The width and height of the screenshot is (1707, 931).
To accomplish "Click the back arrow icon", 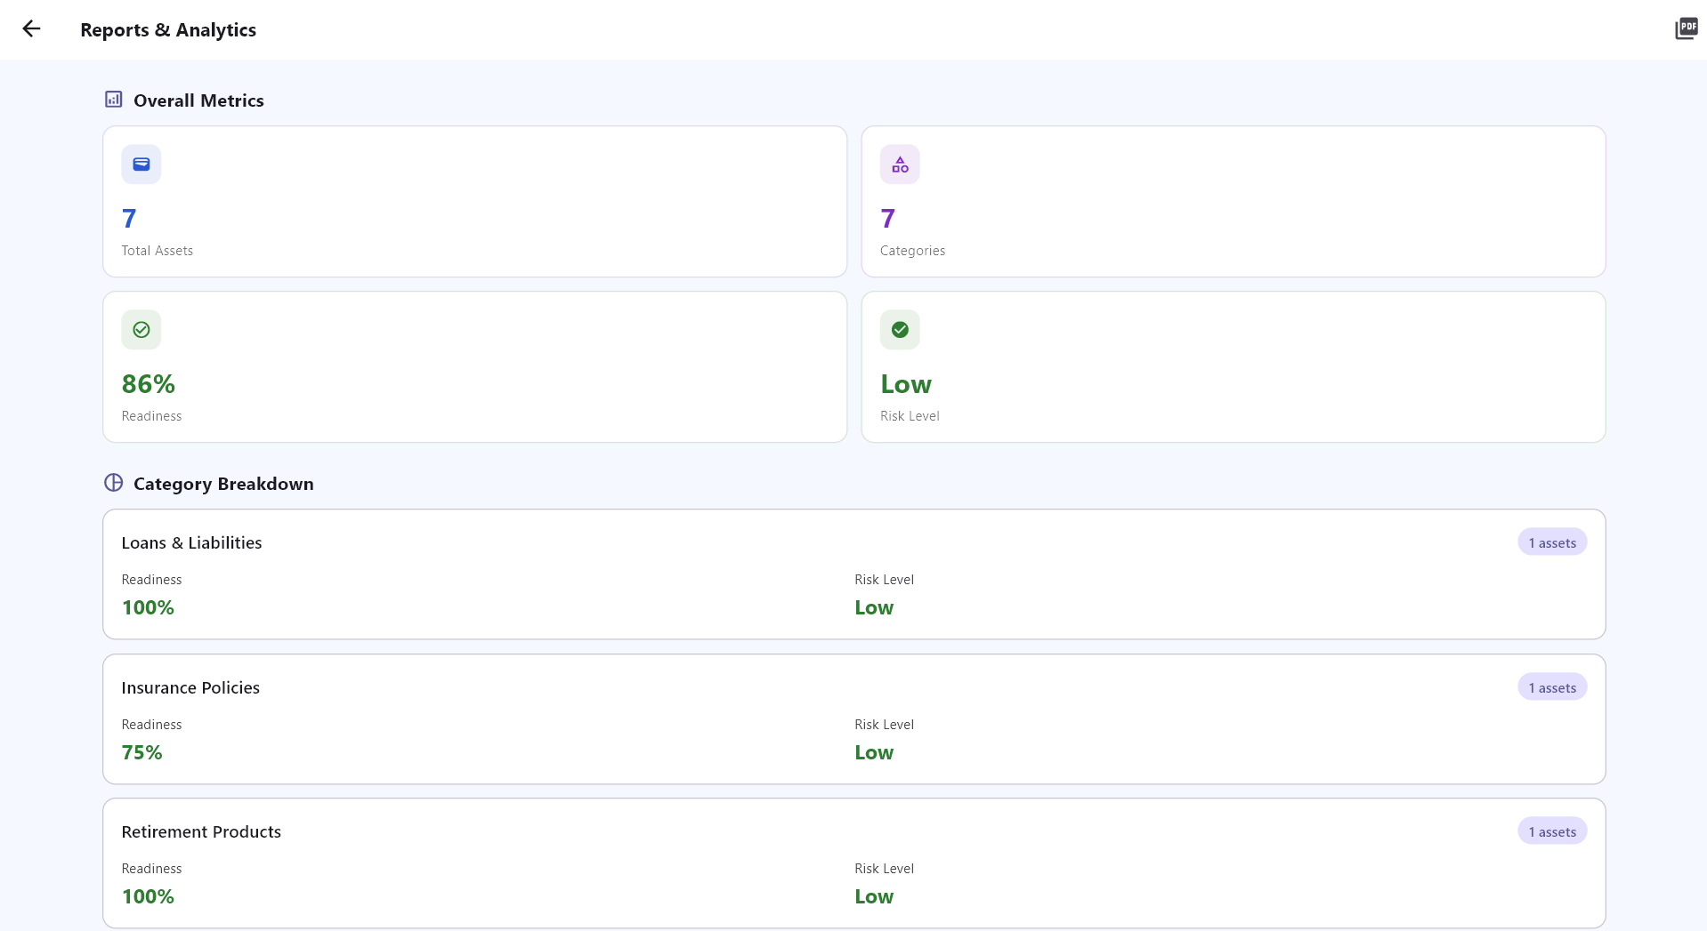I will (x=32, y=29).
